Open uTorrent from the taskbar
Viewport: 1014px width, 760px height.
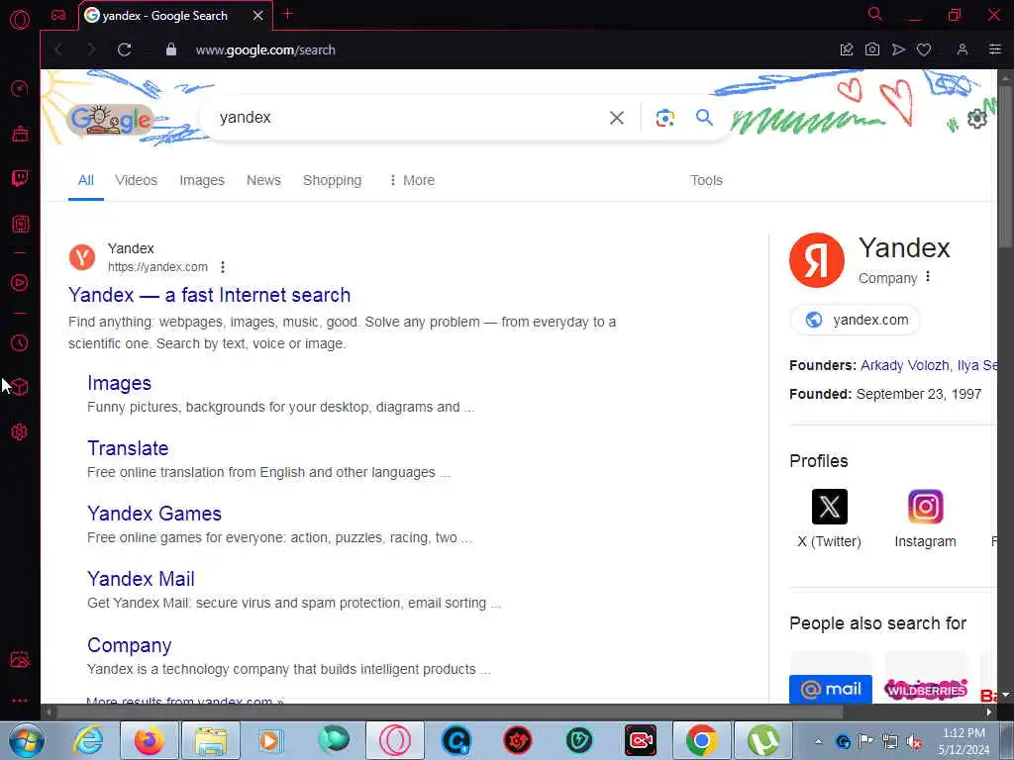pos(763,740)
